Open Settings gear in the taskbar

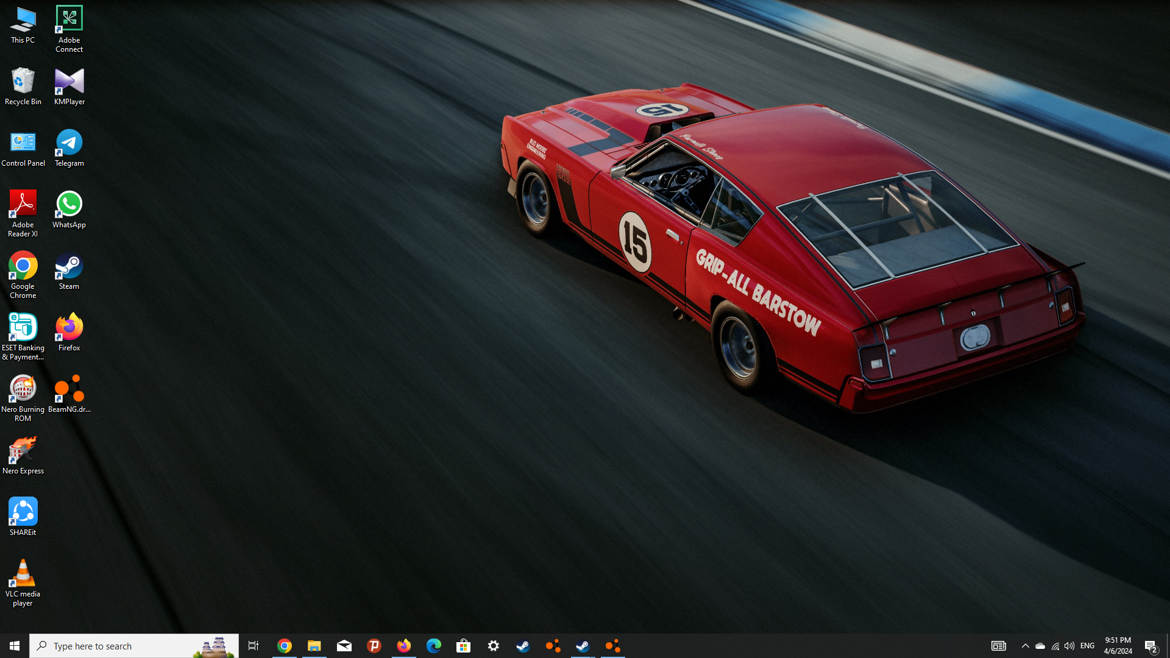tap(493, 646)
